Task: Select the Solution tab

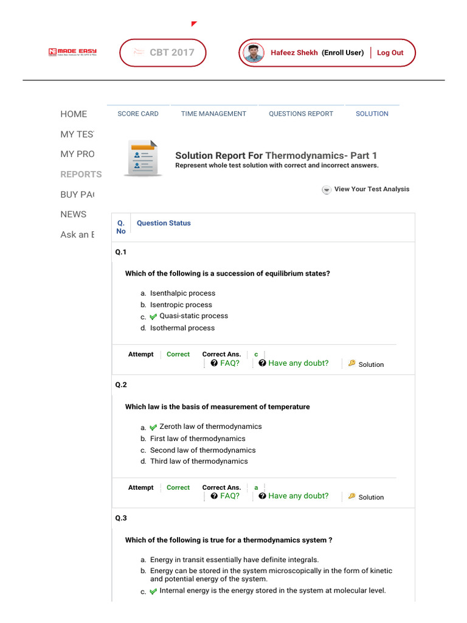Action: [x=372, y=114]
